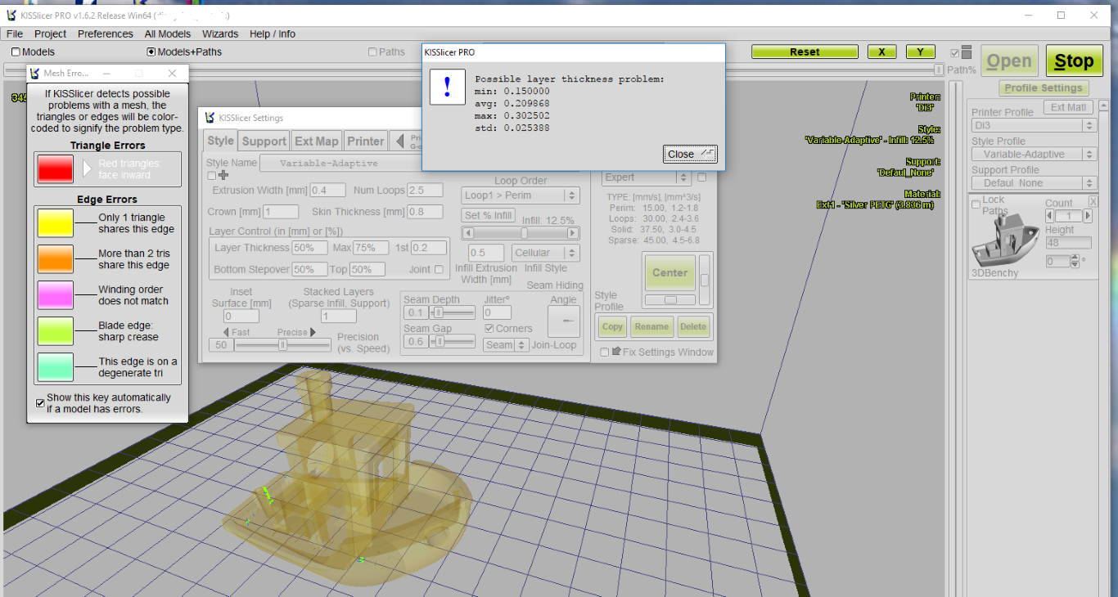Viewport: 1118px width, 597px height.
Task: Open the Preferences menu
Action: (x=106, y=34)
